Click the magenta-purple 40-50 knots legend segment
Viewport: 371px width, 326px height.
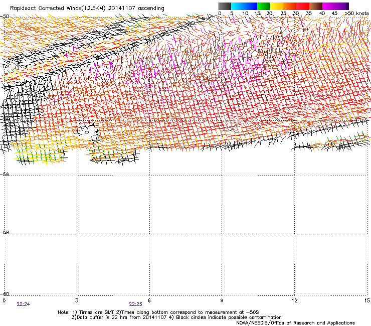[335, 6]
